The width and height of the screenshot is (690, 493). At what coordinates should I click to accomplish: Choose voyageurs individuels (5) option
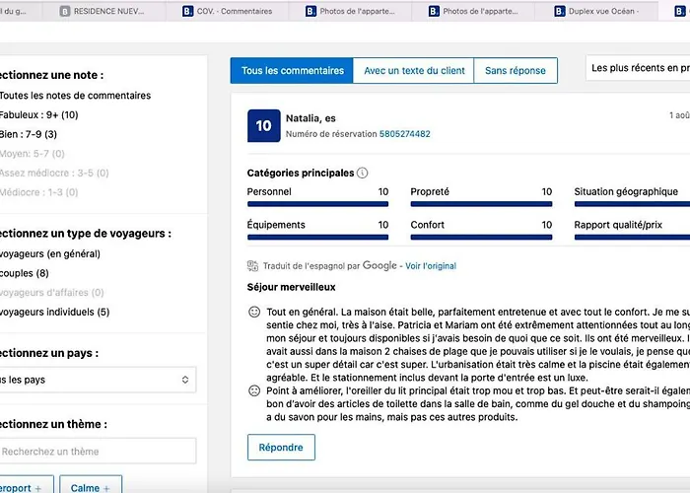pos(55,313)
